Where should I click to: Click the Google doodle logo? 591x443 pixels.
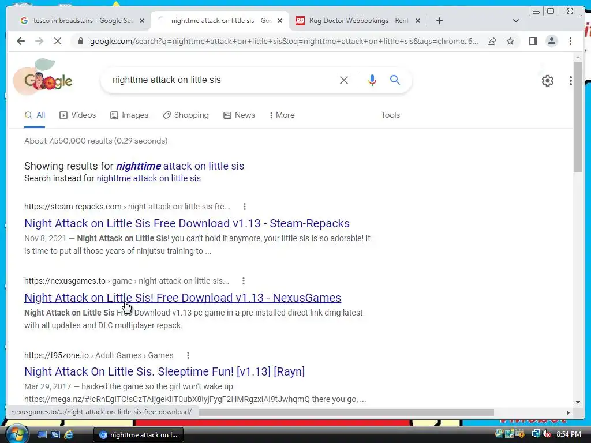click(43, 77)
